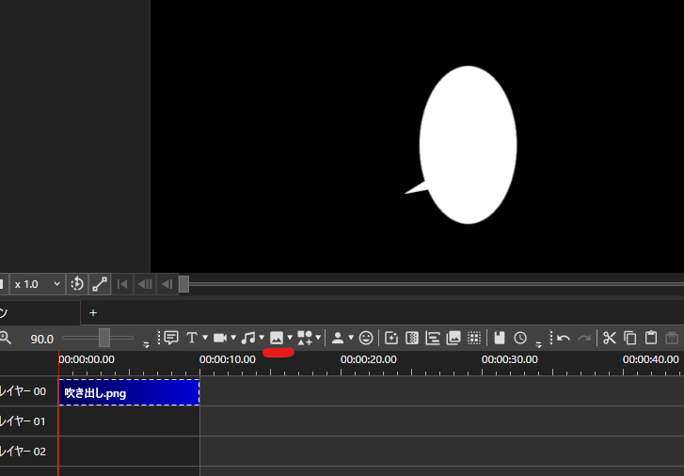
Task: Click the image item picture icon
Action: 277,338
